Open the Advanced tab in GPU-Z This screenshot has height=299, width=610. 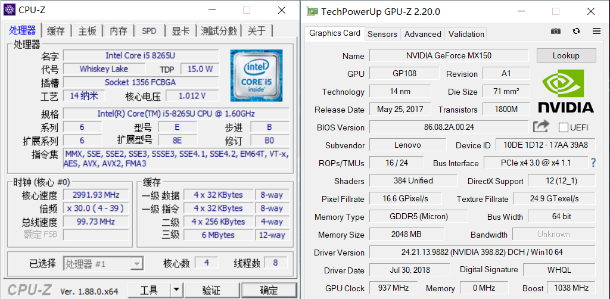click(x=422, y=34)
